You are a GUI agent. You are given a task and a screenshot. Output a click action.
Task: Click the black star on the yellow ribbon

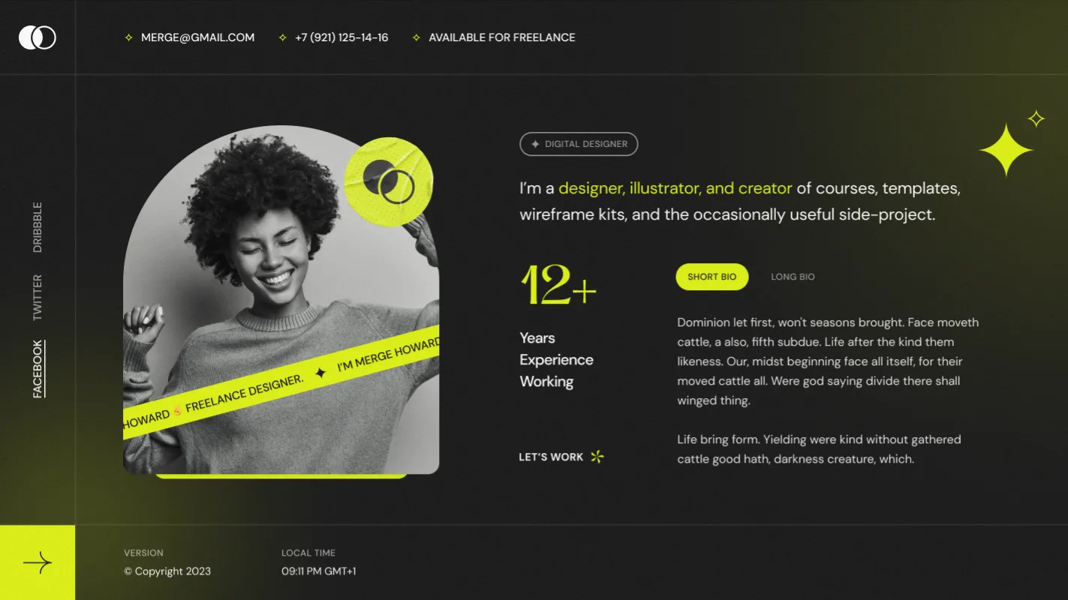[x=320, y=373]
